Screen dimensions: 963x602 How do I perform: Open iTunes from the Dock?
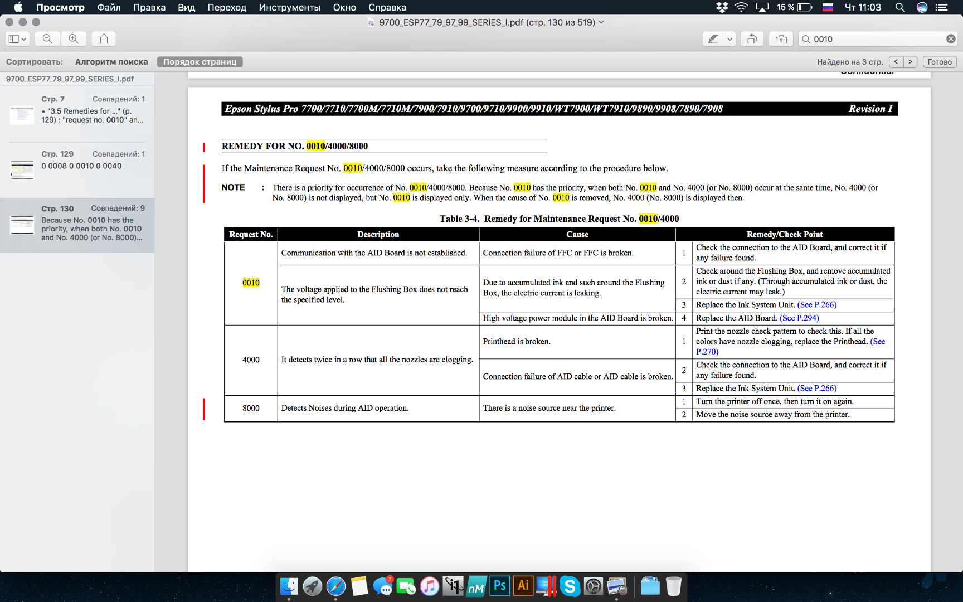pyautogui.click(x=430, y=586)
